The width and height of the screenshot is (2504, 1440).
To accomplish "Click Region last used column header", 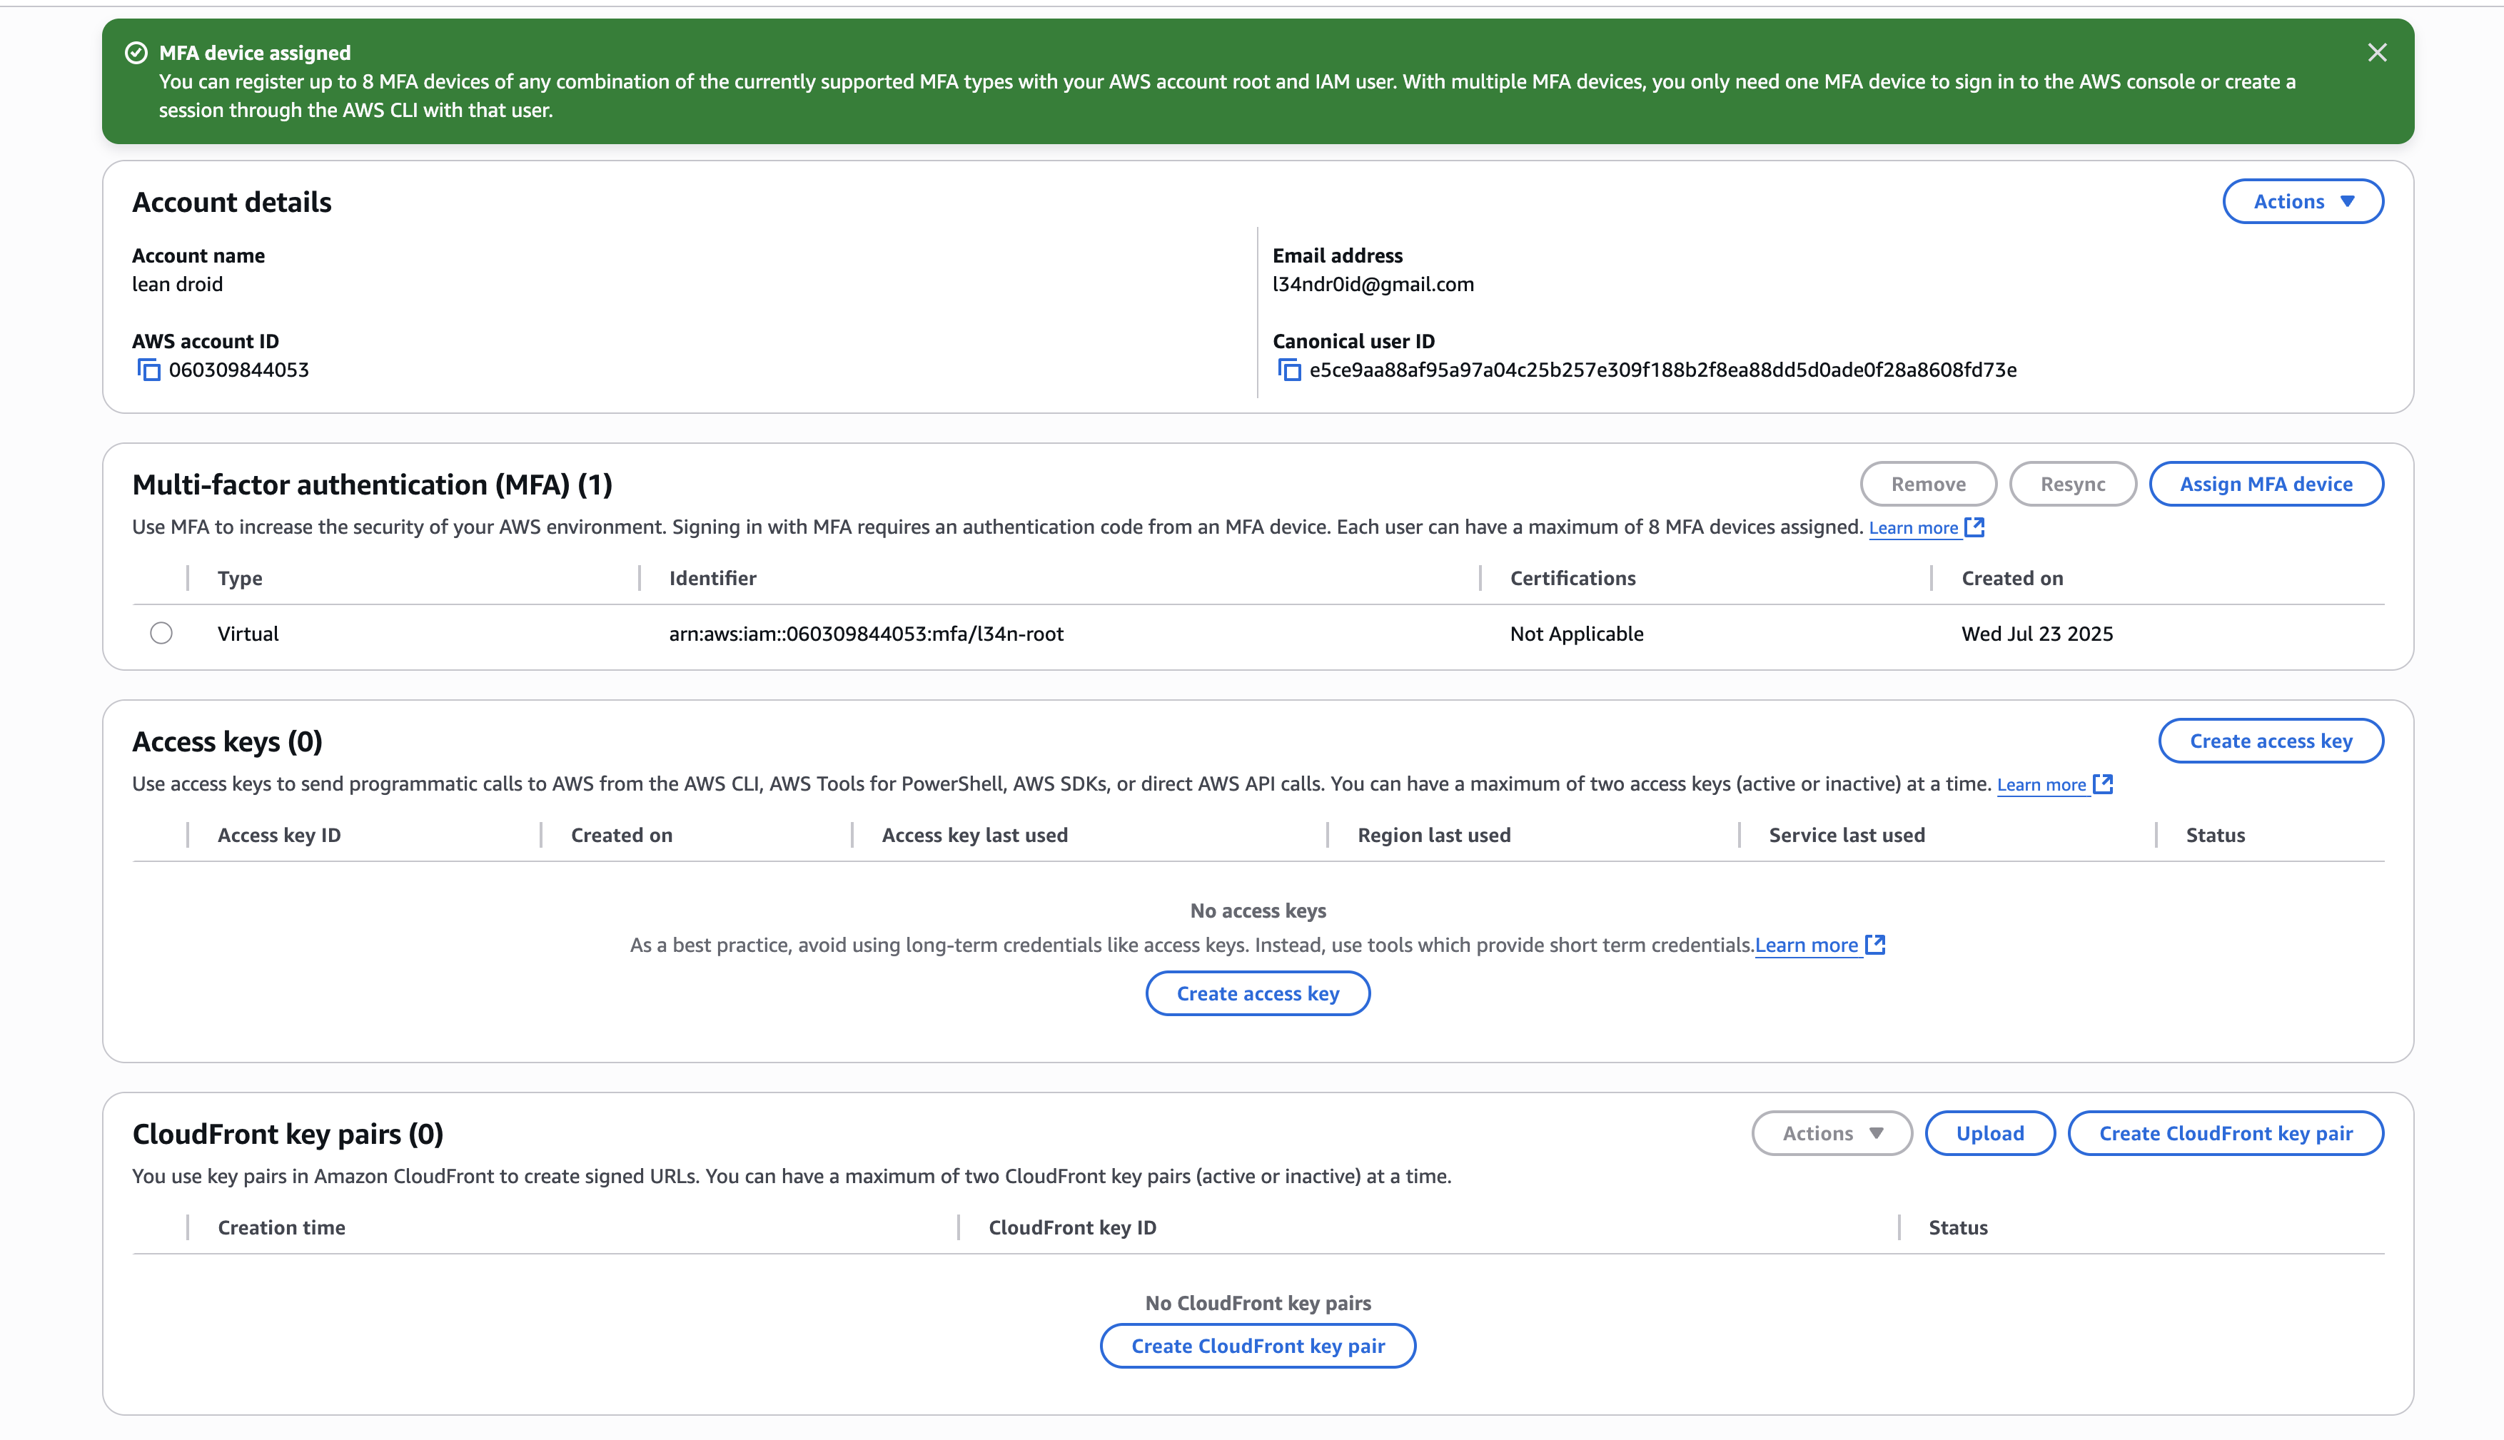I will point(1433,835).
